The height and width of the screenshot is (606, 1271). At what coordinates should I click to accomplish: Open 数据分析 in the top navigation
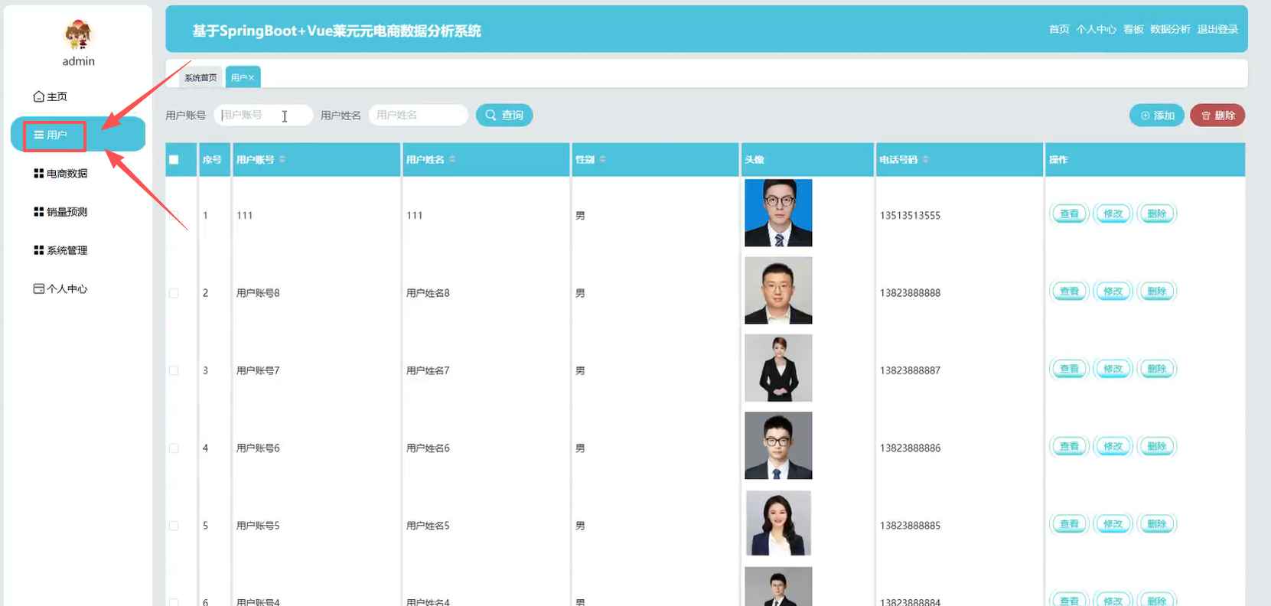pyautogui.click(x=1170, y=29)
